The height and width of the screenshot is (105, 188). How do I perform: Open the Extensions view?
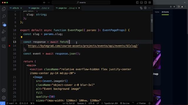pyautogui.click(x=4, y=39)
